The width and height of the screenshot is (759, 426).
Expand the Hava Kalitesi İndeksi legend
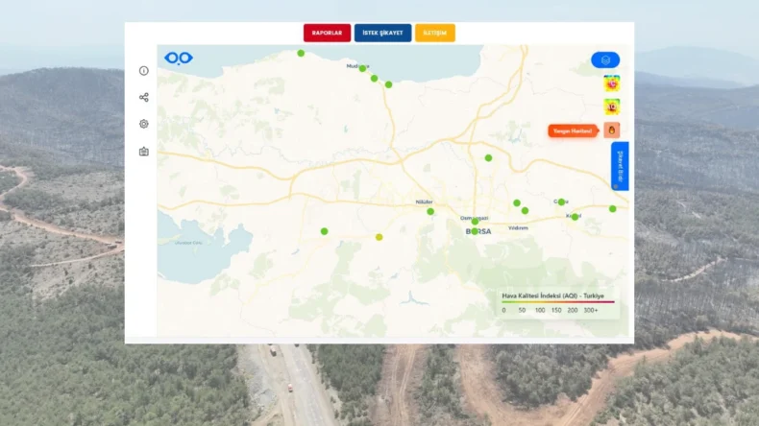[x=552, y=296]
